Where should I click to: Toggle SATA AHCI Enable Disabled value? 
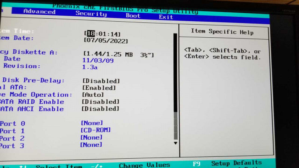pyautogui.click(x=100, y=109)
